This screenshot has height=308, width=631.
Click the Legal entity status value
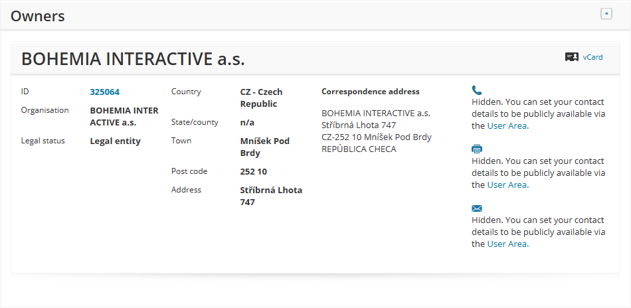[115, 141]
